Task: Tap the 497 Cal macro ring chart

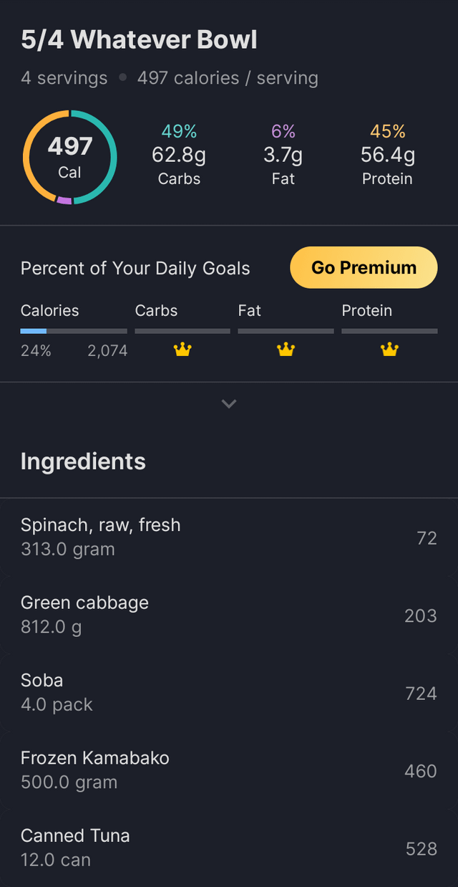Action: click(69, 158)
